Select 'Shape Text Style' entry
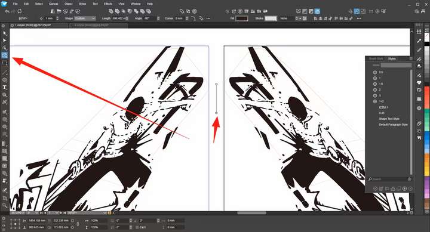The height and width of the screenshot is (232, 430). 389,119
